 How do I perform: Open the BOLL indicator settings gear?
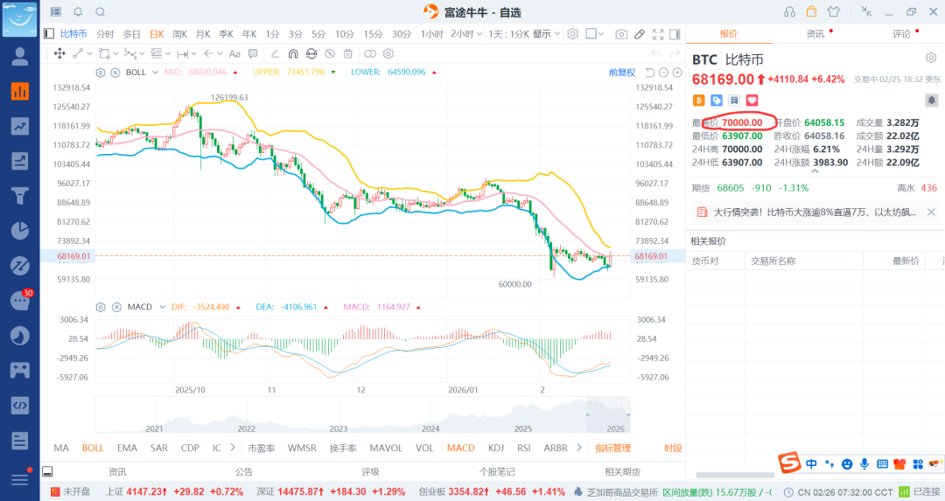point(101,72)
